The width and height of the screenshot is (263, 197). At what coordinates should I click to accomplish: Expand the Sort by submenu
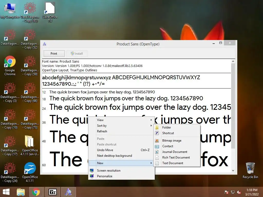coord(125,126)
